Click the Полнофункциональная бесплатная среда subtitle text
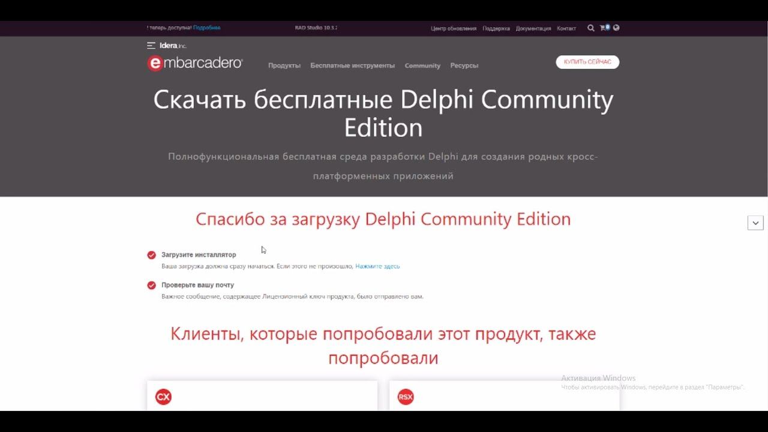 [383, 166]
